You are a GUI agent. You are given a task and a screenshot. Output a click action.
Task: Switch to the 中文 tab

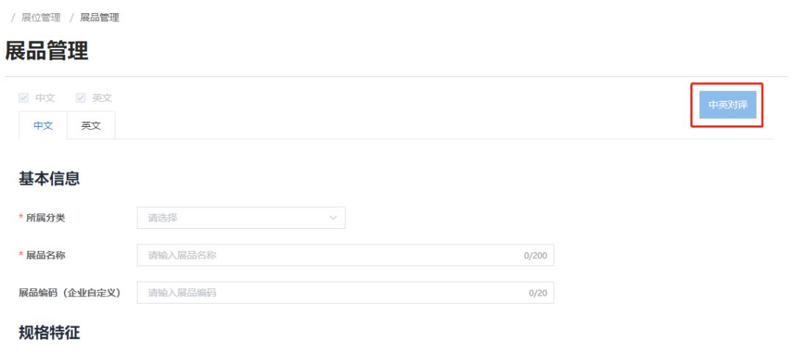(x=43, y=125)
